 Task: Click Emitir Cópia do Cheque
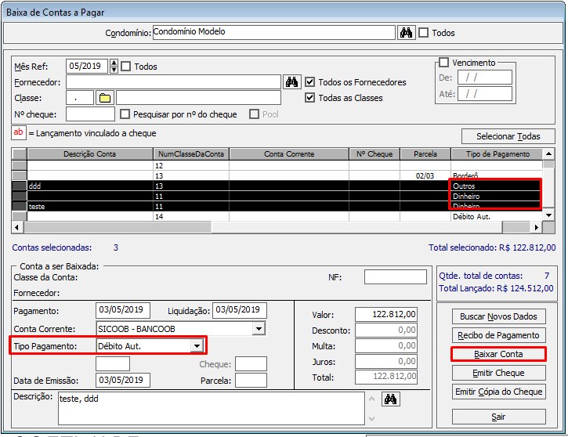tap(498, 392)
